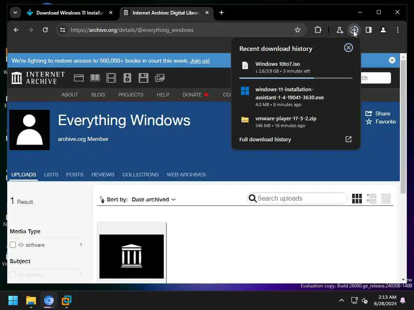Open the windows-11-installation-assistant exe entry

(296, 97)
